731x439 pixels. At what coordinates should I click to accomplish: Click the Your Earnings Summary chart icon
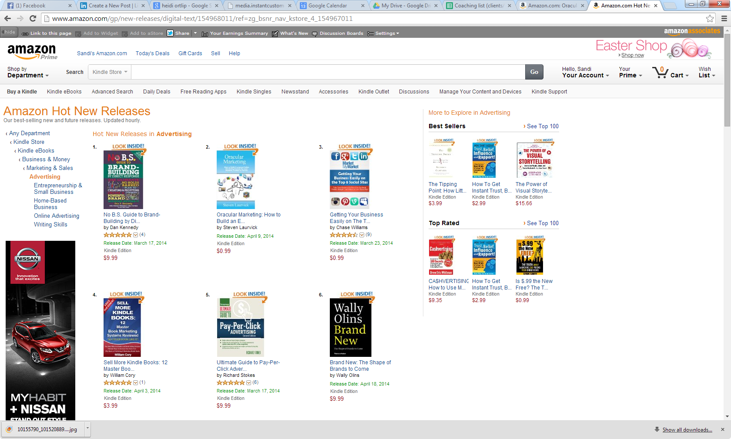coord(205,33)
